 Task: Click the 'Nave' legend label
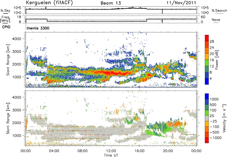coord(216,20)
